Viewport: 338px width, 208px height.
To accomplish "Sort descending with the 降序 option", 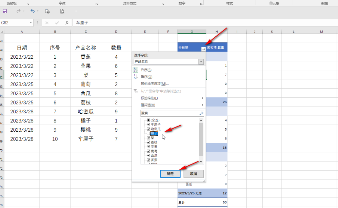I will 146,77.
